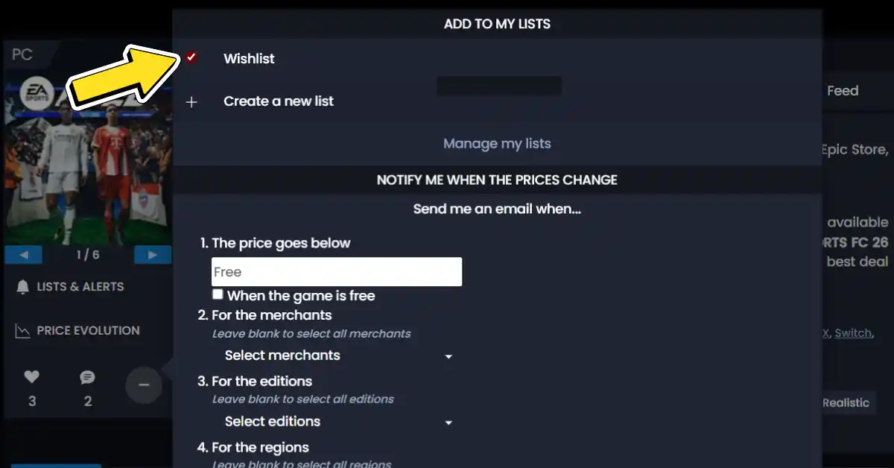The image size is (894, 468).
Task: Switch to the Feed tab
Action: [843, 90]
